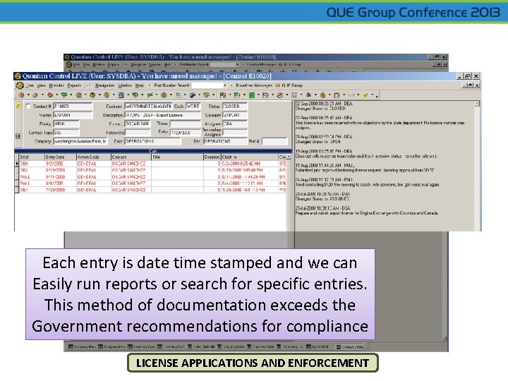Click note 'Changed Status to OPEN'
508x381 pixels.
pyautogui.click(x=317, y=142)
